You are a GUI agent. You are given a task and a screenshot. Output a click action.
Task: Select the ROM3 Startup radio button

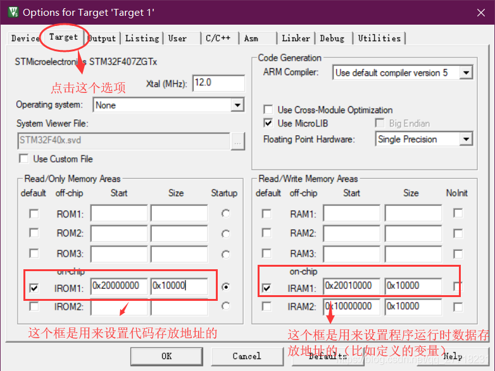coord(226,254)
